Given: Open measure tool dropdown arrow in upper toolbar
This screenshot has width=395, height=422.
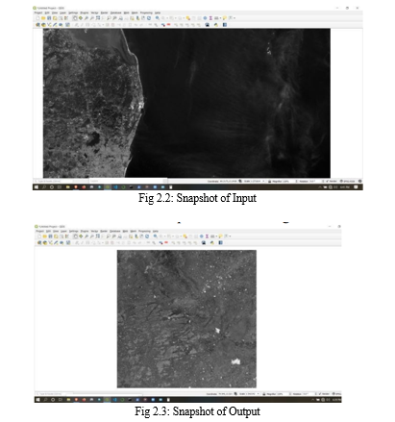Looking at the screenshot, I should 220,18.
